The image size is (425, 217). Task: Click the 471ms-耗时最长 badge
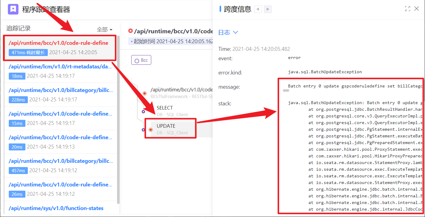[28, 52]
